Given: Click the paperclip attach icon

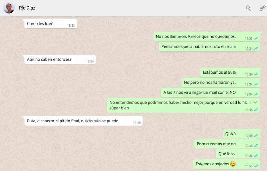Looking at the screenshot, I should pos(262,8).
